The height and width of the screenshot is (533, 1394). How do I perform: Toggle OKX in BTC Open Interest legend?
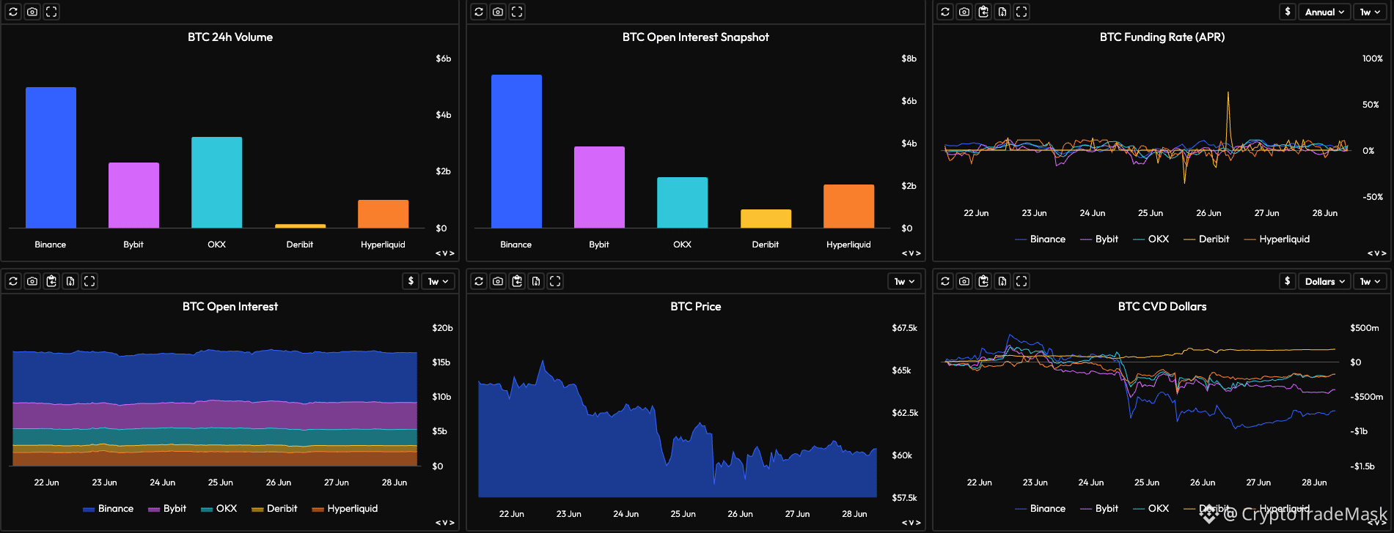219,509
